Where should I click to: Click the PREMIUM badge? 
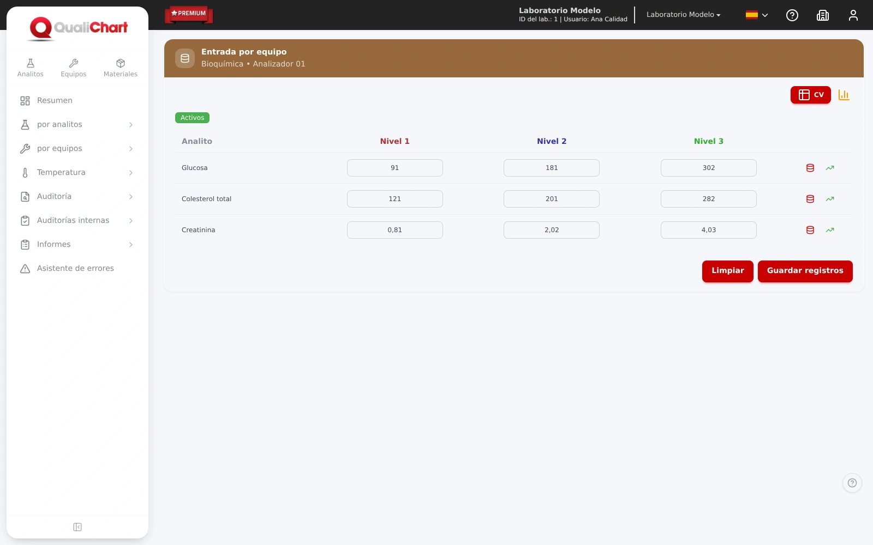click(x=189, y=14)
